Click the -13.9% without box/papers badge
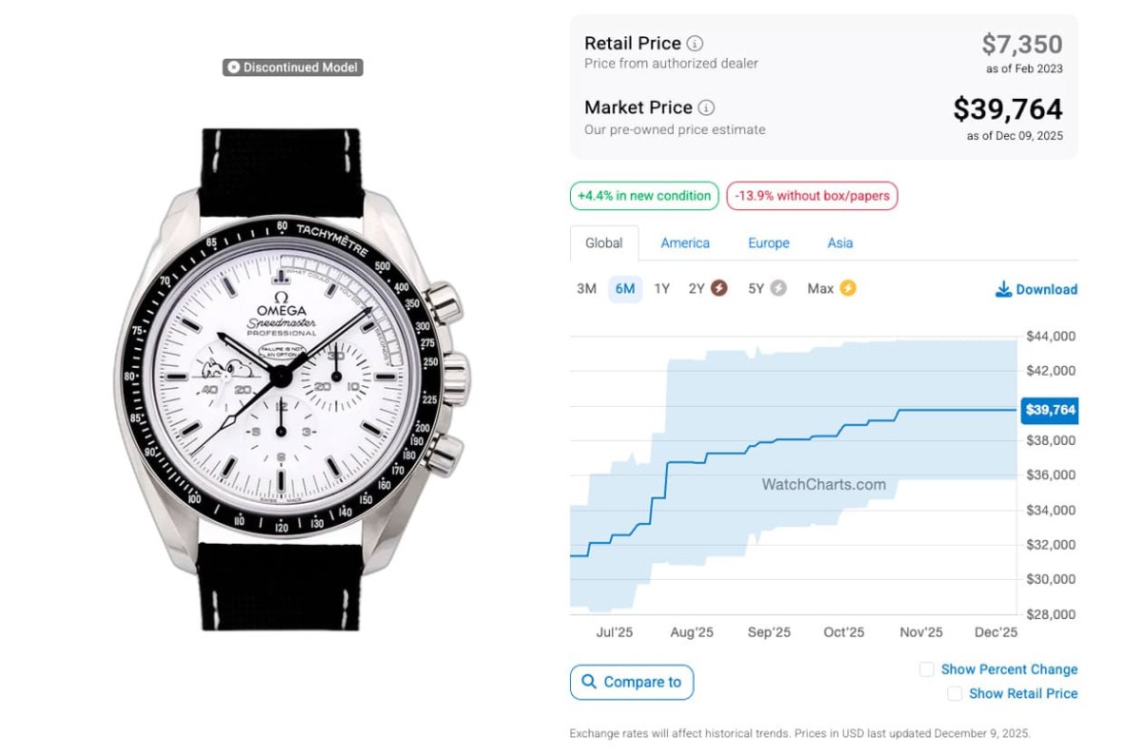1142x755 pixels. point(812,196)
